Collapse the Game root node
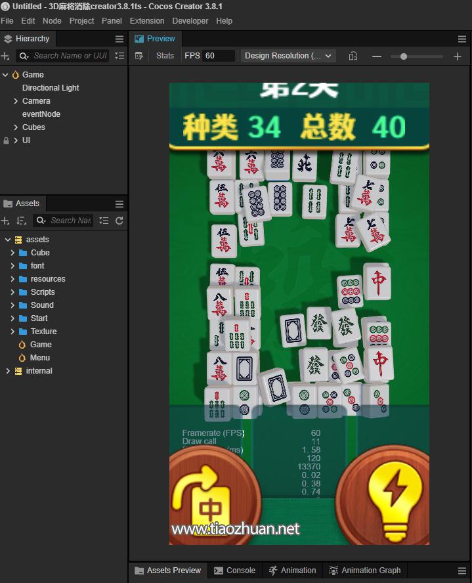 [x=5, y=75]
